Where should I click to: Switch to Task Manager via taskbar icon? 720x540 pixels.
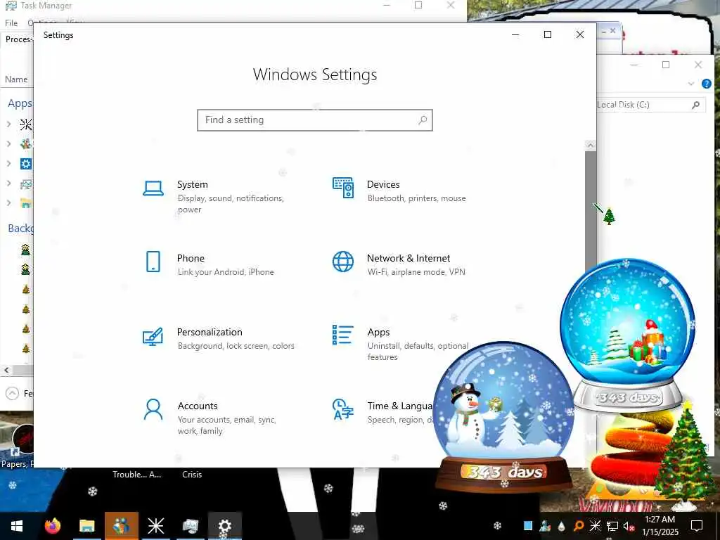190,526
